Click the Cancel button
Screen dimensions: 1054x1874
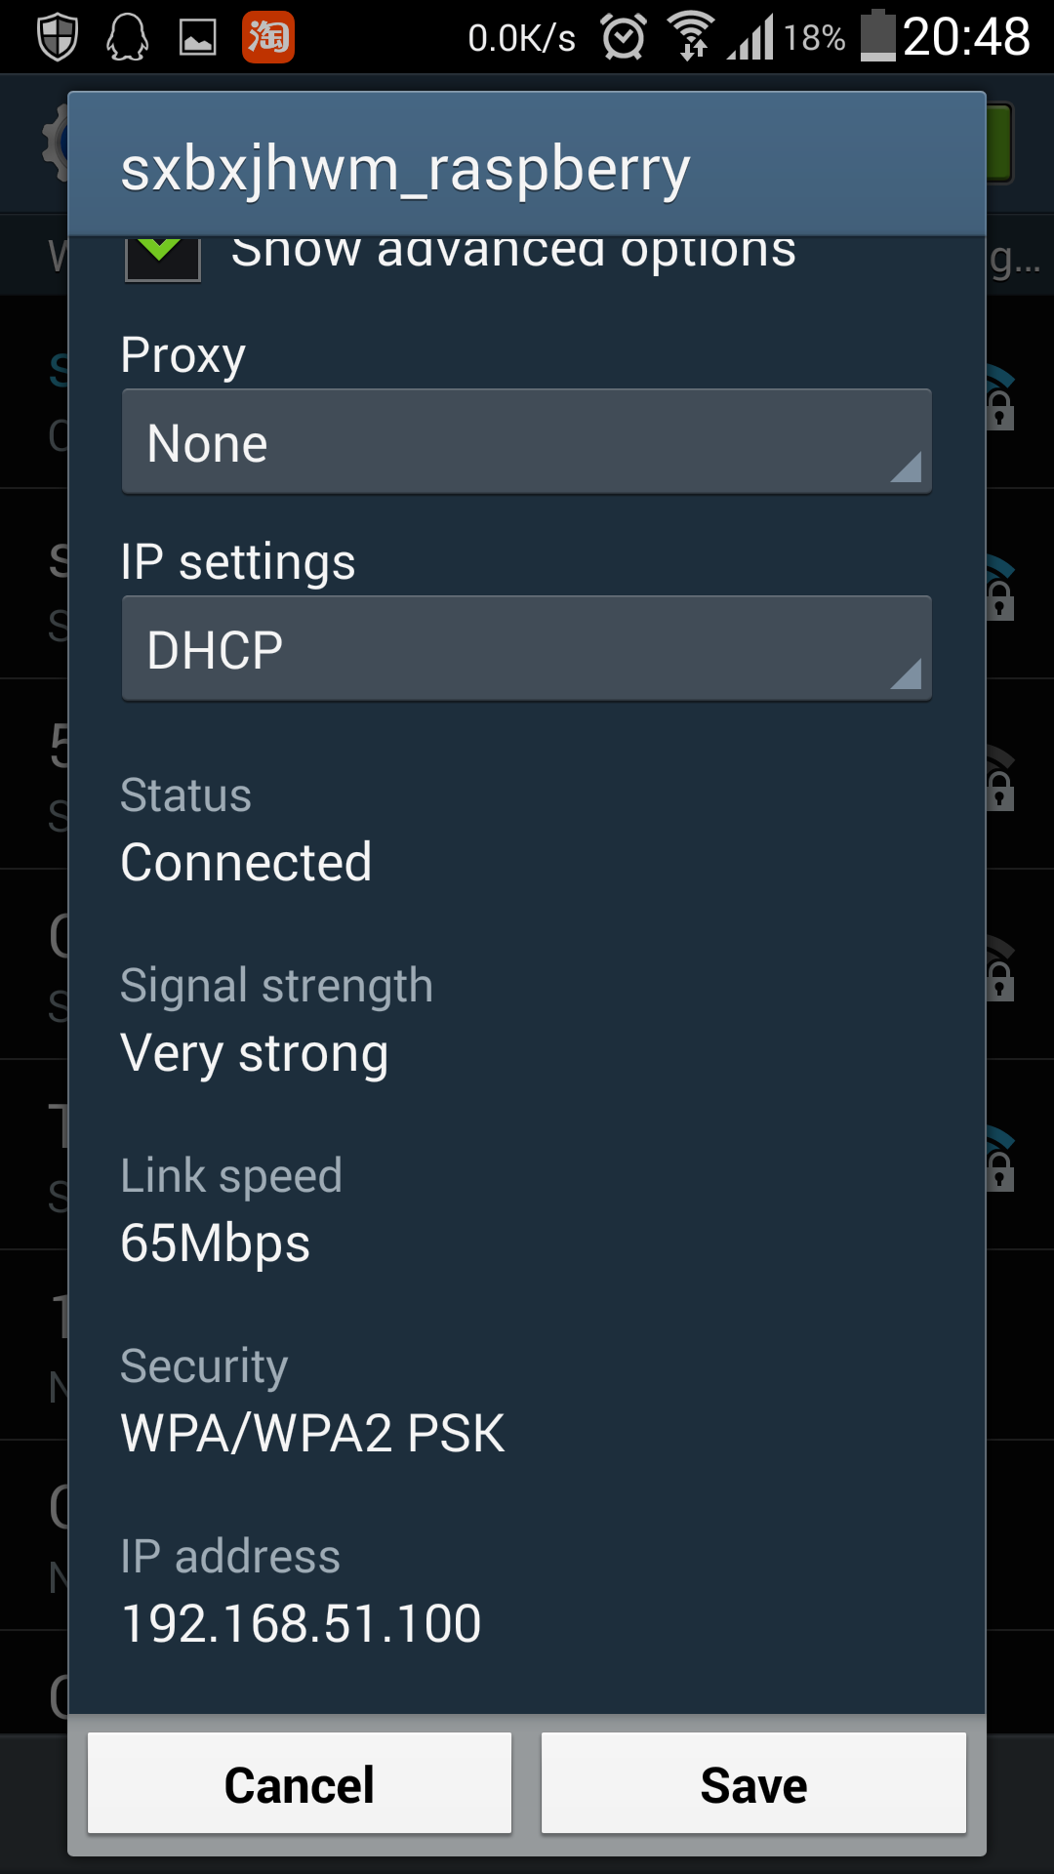(300, 1784)
